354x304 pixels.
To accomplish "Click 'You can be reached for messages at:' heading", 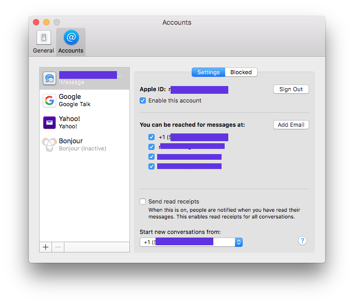I will [192, 125].
